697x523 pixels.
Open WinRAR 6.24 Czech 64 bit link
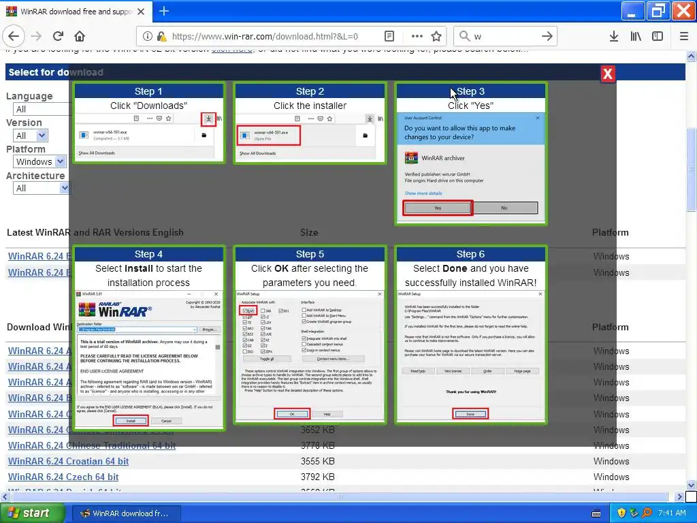(x=63, y=477)
